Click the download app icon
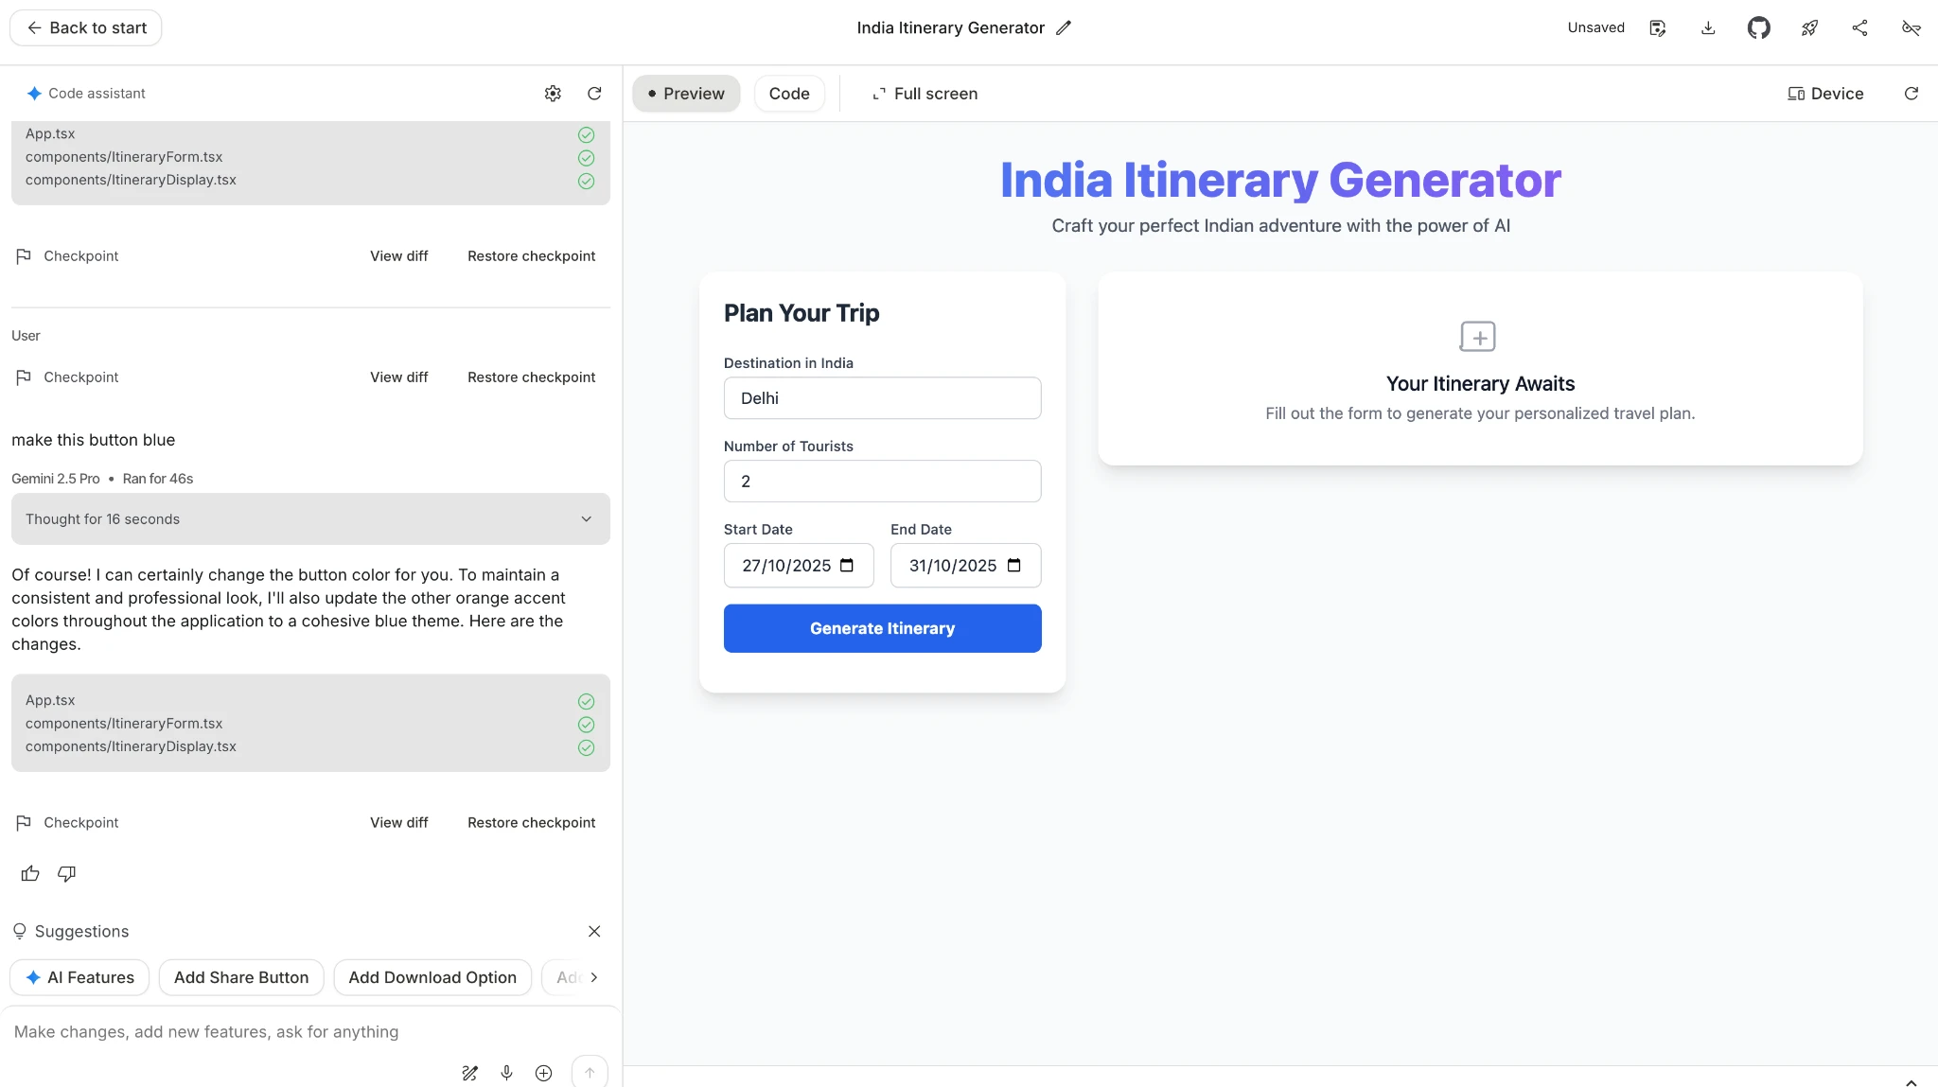Screen dimensions: 1938x1087 coord(1708,28)
